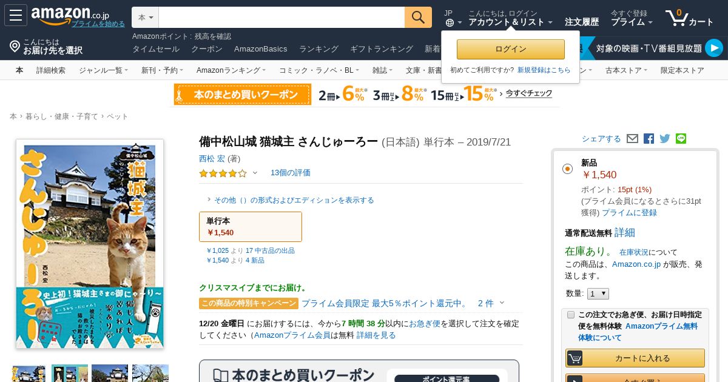Expand the star rating breakdown chevron
728x382 pixels.
click(x=255, y=173)
